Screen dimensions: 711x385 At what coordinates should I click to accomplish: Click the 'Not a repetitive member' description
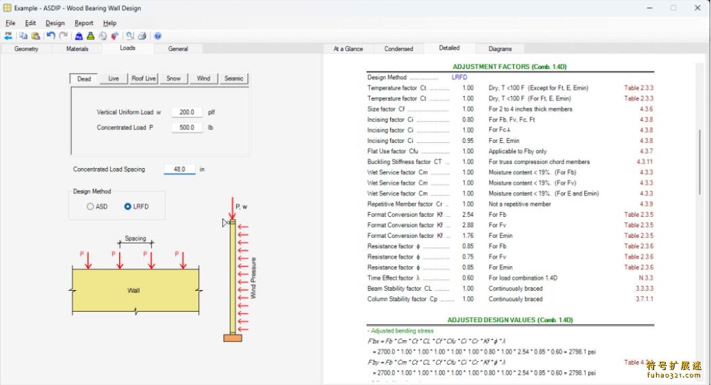pyautogui.click(x=519, y=204)
